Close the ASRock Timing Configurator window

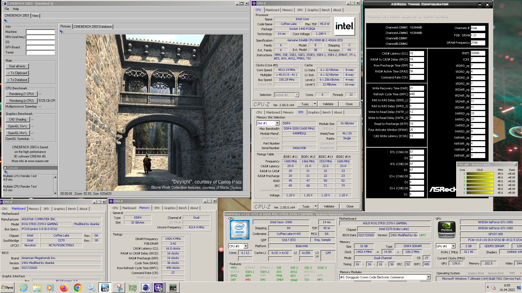pos(487,5)
